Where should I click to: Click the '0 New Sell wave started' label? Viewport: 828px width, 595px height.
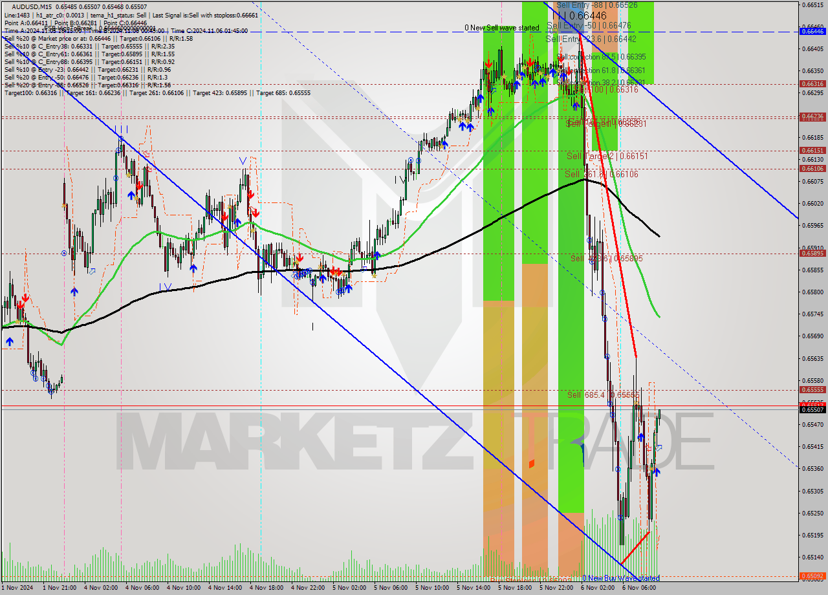pos(502,28)
